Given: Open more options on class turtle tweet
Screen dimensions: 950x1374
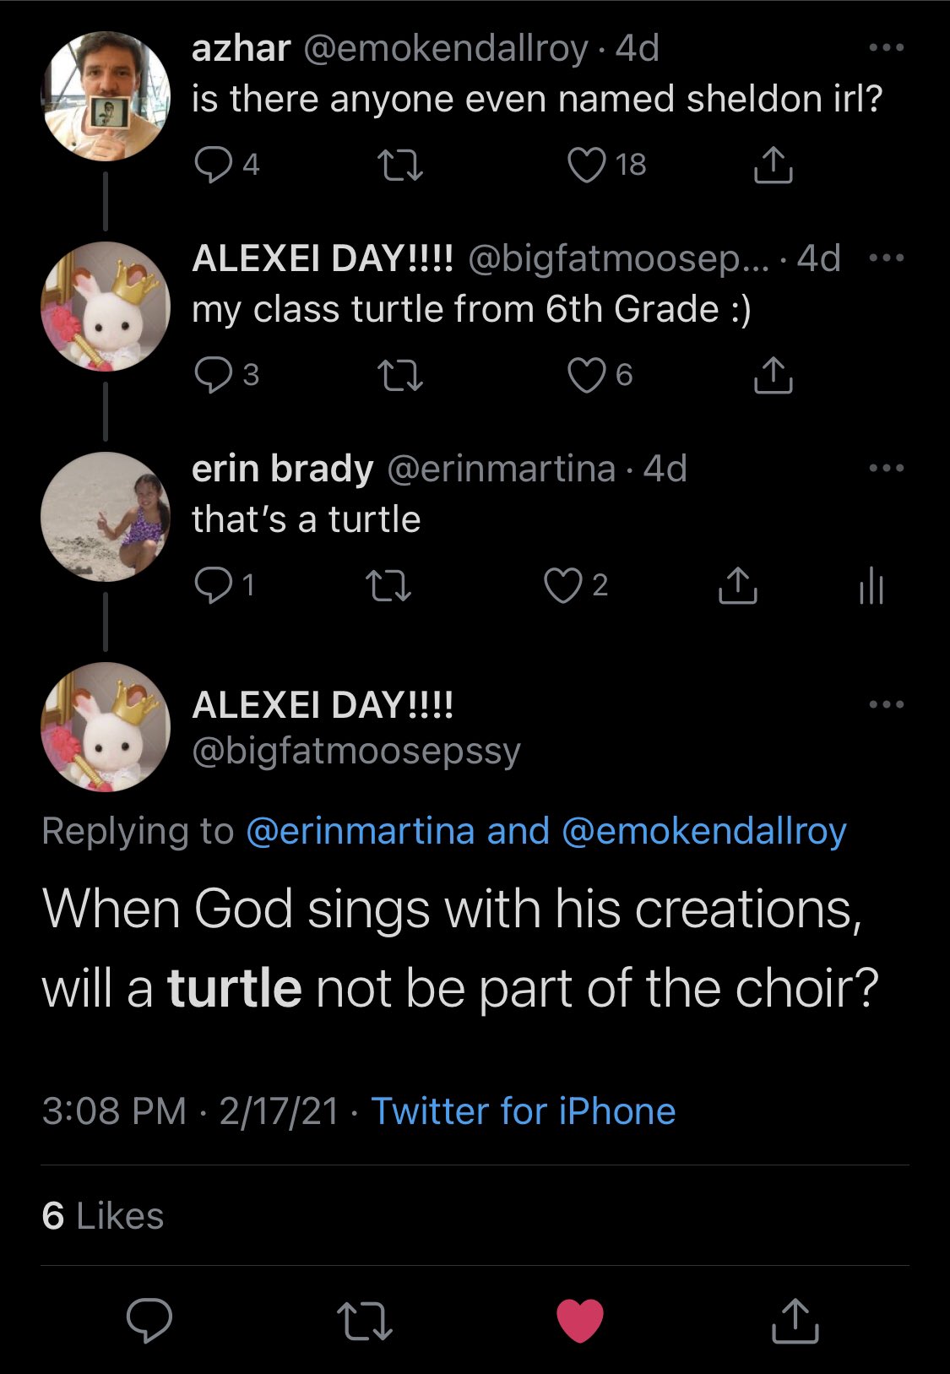Looking at the screenshot, I should pyautogui.click(x=886, y=258).
